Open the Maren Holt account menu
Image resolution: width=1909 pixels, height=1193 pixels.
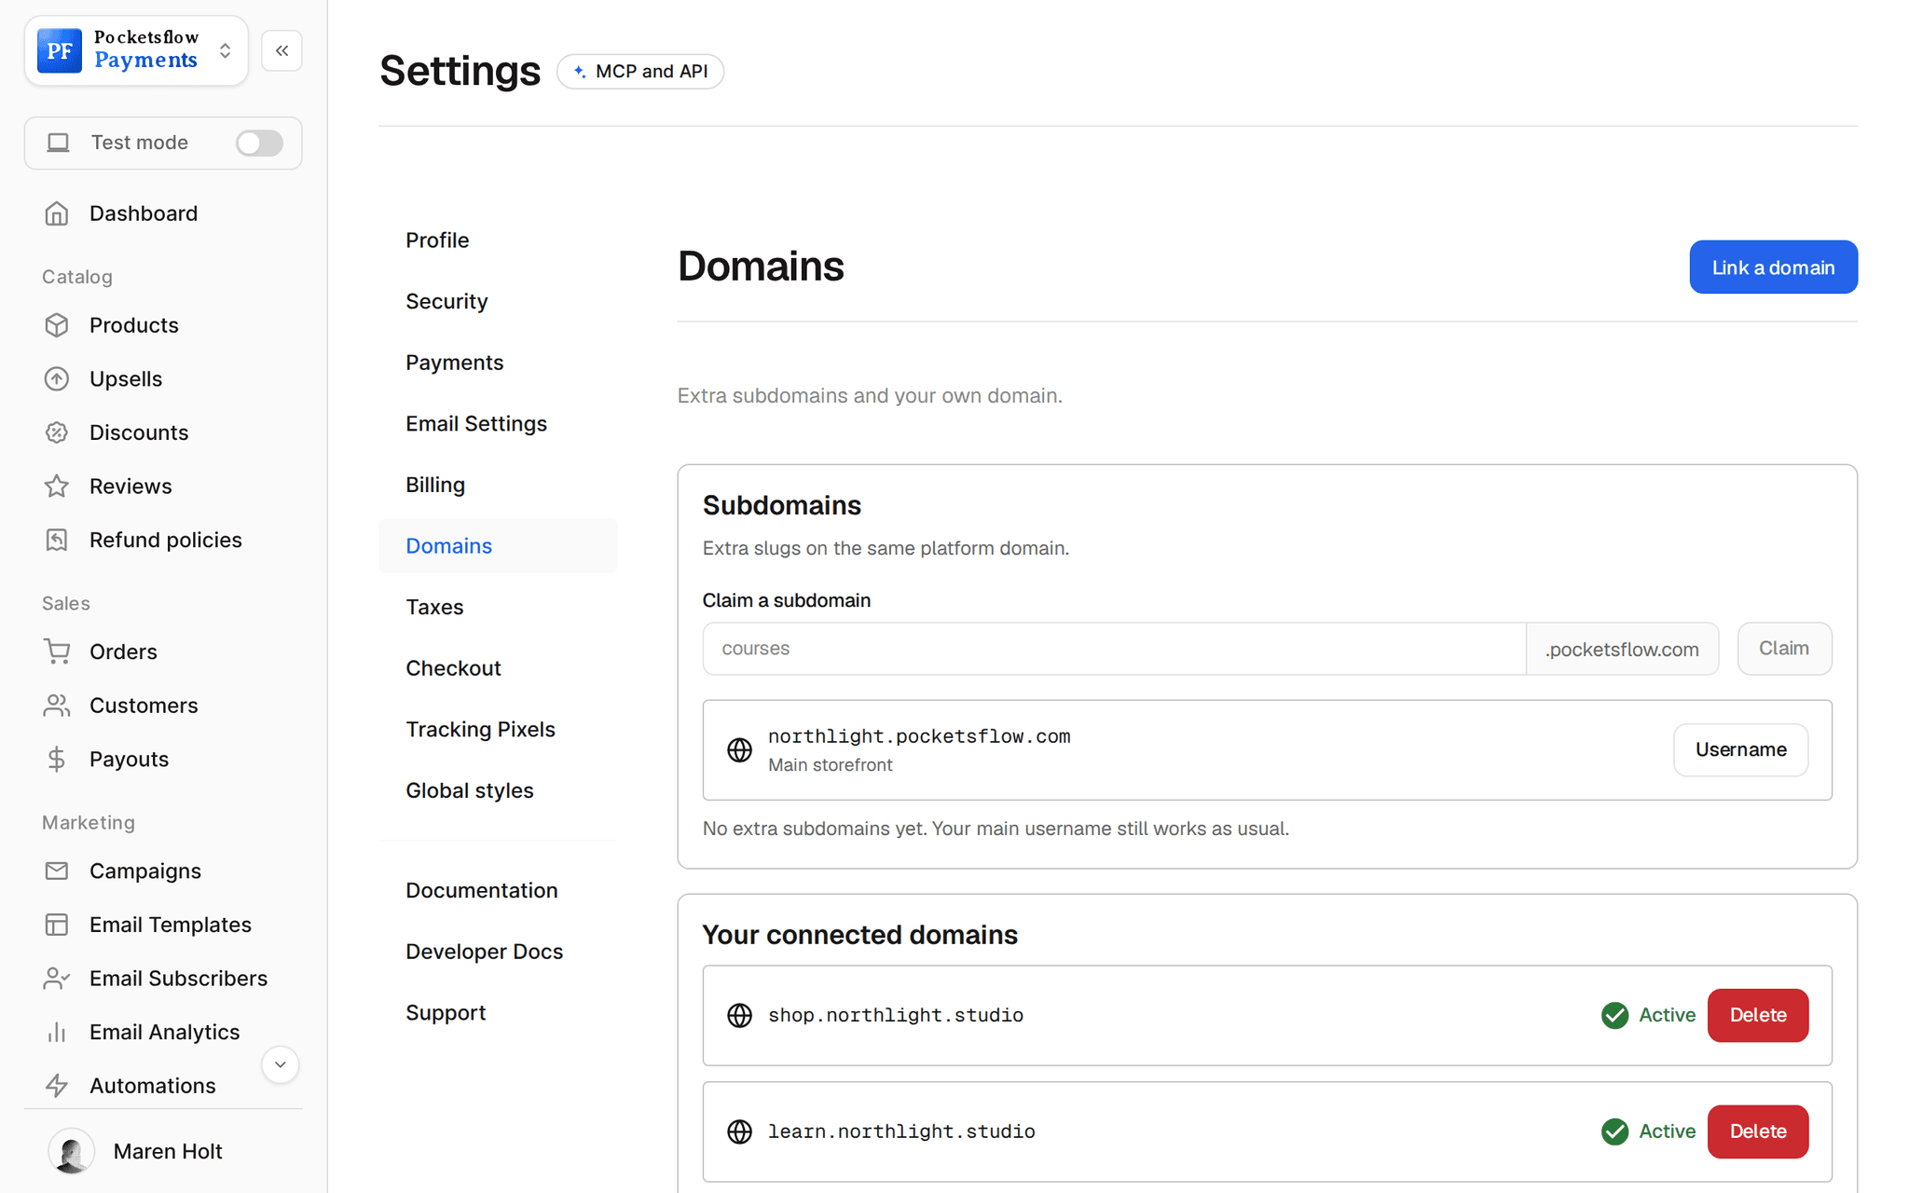pyautogui.click(x=163, y=1152)
